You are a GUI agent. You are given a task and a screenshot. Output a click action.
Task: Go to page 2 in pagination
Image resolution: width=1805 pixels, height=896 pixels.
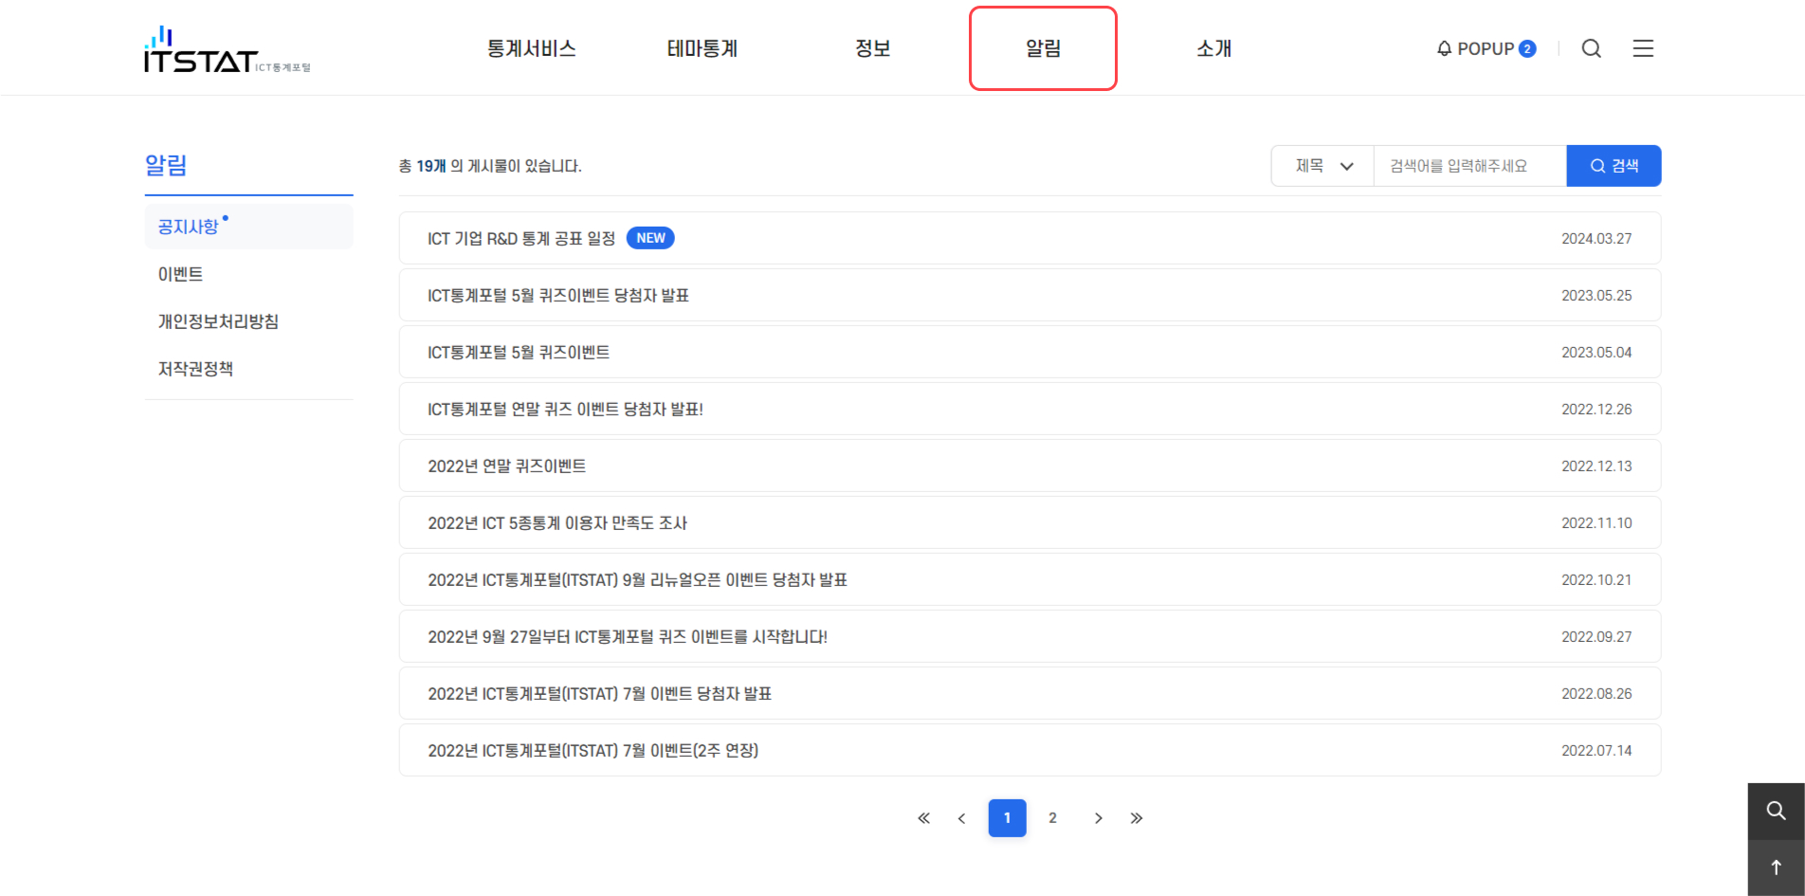(1052, 818)
